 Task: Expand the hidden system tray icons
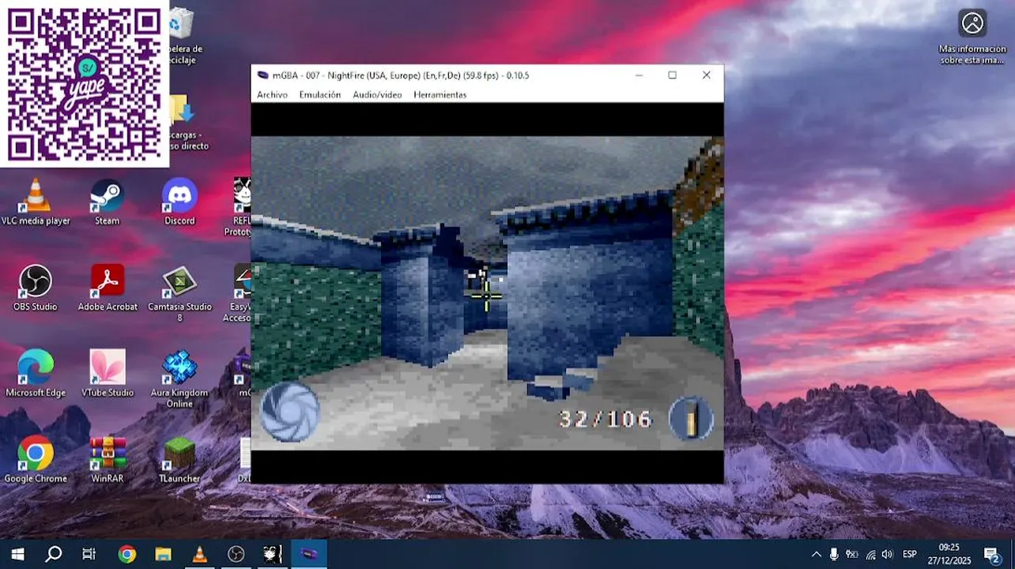tap(817, 554)
